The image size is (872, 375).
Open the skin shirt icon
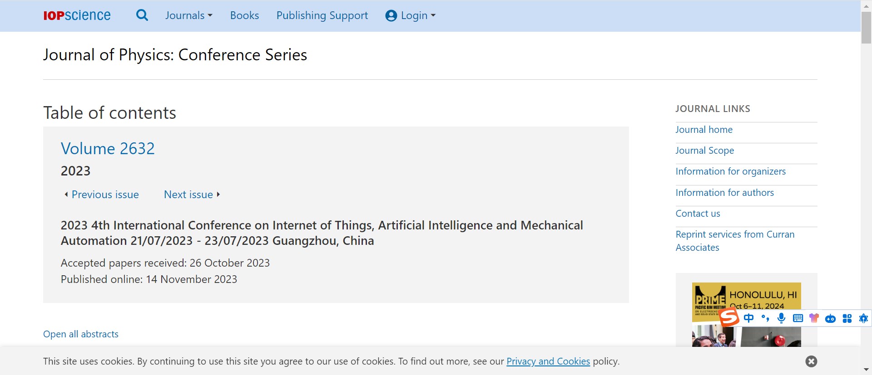(814, 318)
